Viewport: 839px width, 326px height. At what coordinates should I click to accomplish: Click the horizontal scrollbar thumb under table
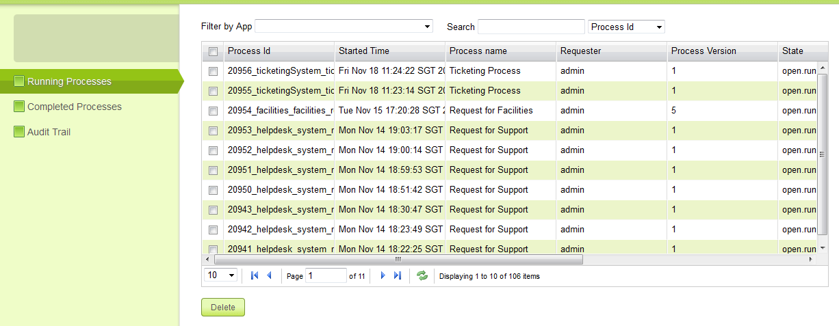coord(398,260)
